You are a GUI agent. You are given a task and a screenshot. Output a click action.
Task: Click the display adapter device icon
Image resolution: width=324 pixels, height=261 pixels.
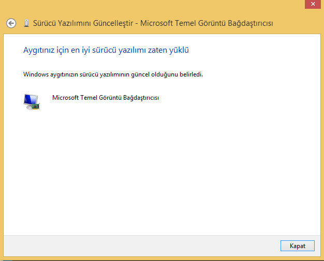32,102
